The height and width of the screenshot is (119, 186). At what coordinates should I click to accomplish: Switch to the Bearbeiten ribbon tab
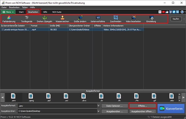pos(33,12)
